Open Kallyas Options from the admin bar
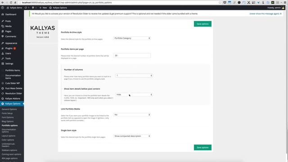This screenshot has width=288, height=162. 58,8
